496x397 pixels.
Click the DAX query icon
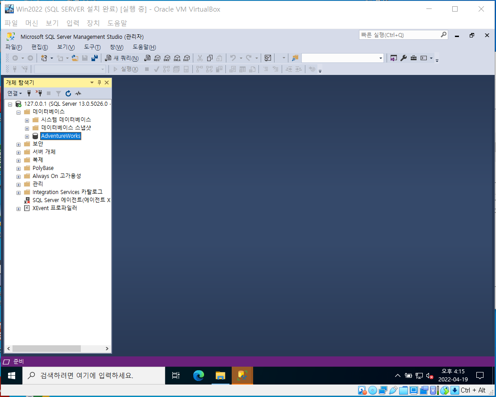187,58
